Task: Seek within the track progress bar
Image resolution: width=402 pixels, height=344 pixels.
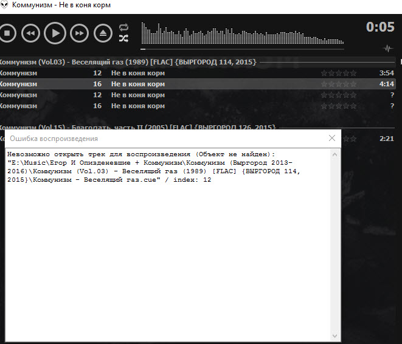Action: coord(242,49)
